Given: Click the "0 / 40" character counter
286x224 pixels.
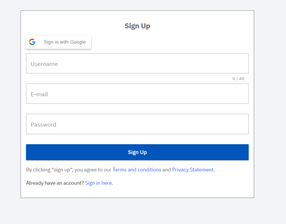Looking at the screenshot, I should pos(238,79).
